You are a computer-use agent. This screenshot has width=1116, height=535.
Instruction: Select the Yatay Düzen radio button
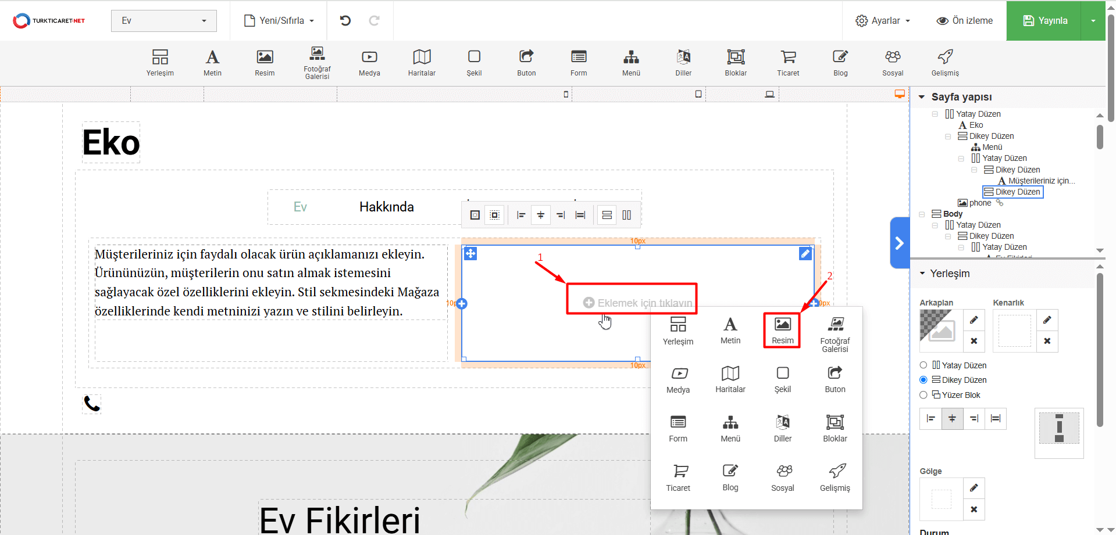pos(924,365)
